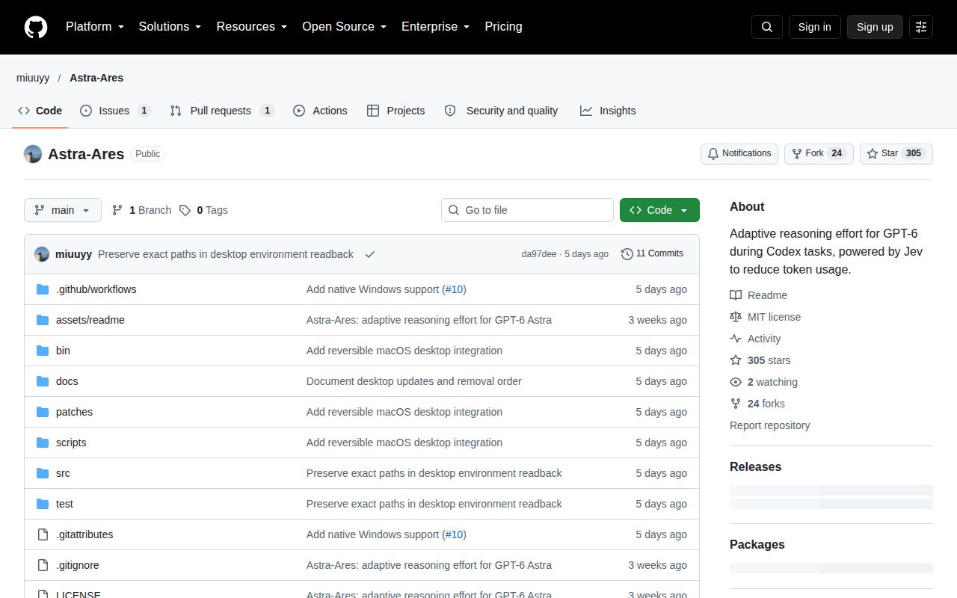Switch to the Pull requests tab
Viewport: 957px width, 598px height.
tap(222, 111)
